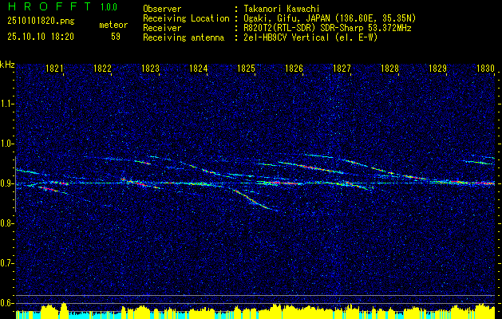Click the kHz axis unit label
The width and height of the screenshot is (502, 319).
pos(7,65)
